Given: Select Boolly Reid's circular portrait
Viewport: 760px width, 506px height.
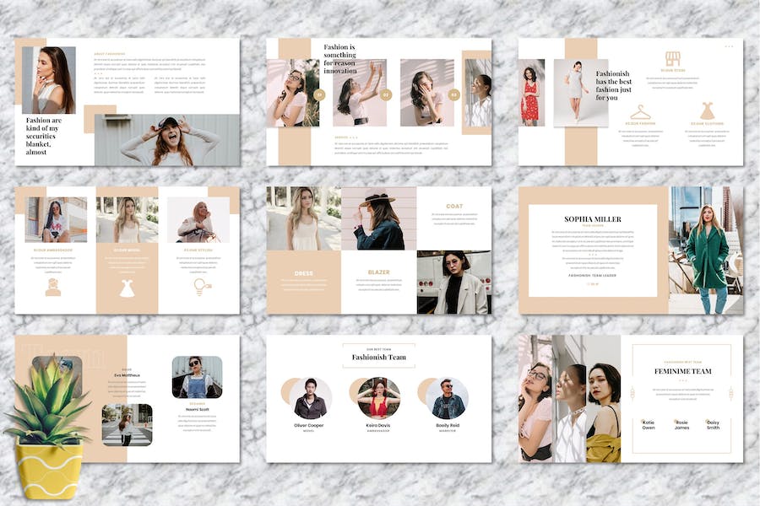Looking at the screenshot, I should (x=448, y=399).
